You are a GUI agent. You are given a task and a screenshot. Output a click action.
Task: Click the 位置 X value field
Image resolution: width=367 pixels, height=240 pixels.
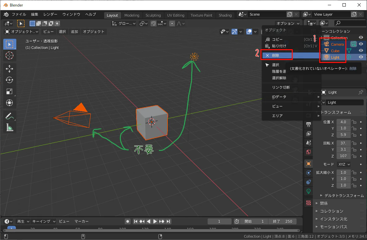(343, 122)
